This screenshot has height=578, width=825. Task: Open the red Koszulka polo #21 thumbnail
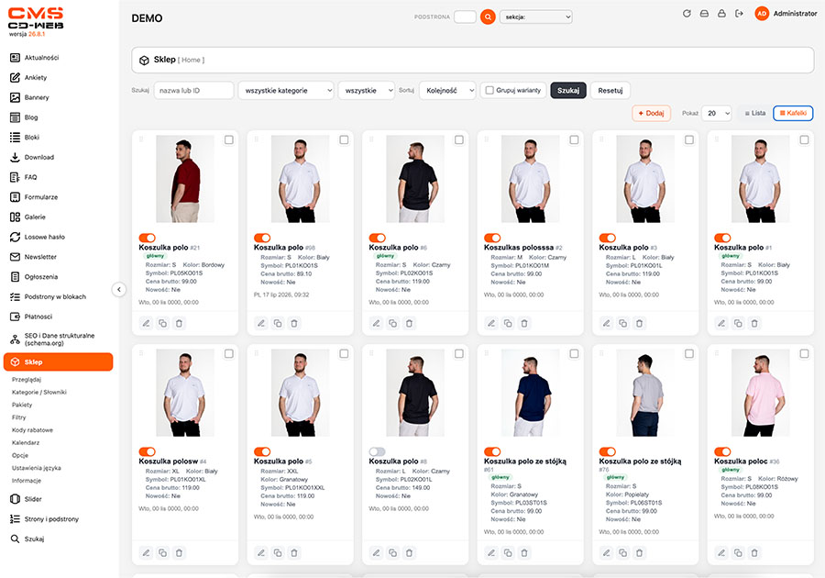(185, 179)
